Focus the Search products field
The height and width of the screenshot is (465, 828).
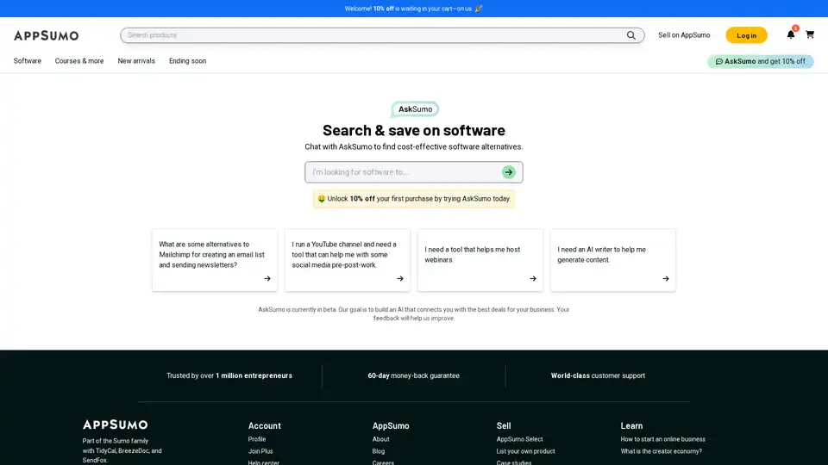(371, 35)
